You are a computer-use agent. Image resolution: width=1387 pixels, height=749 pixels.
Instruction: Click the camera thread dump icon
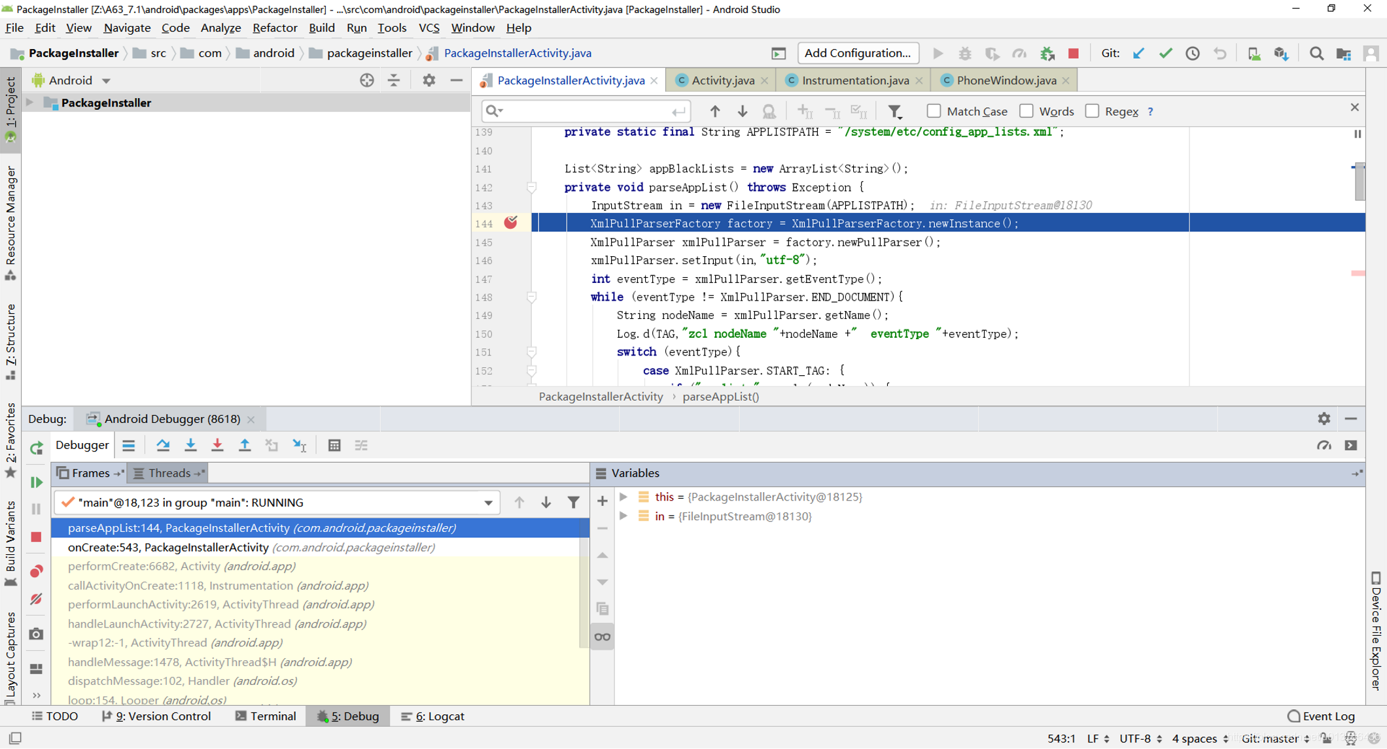pyautogui.click(x=37, y=633)
